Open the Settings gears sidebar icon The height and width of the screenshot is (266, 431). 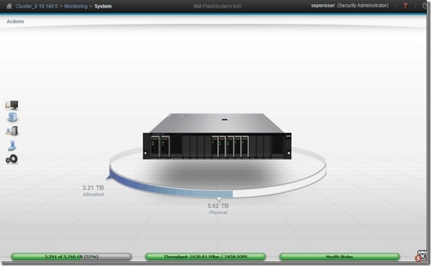point(12,159)
